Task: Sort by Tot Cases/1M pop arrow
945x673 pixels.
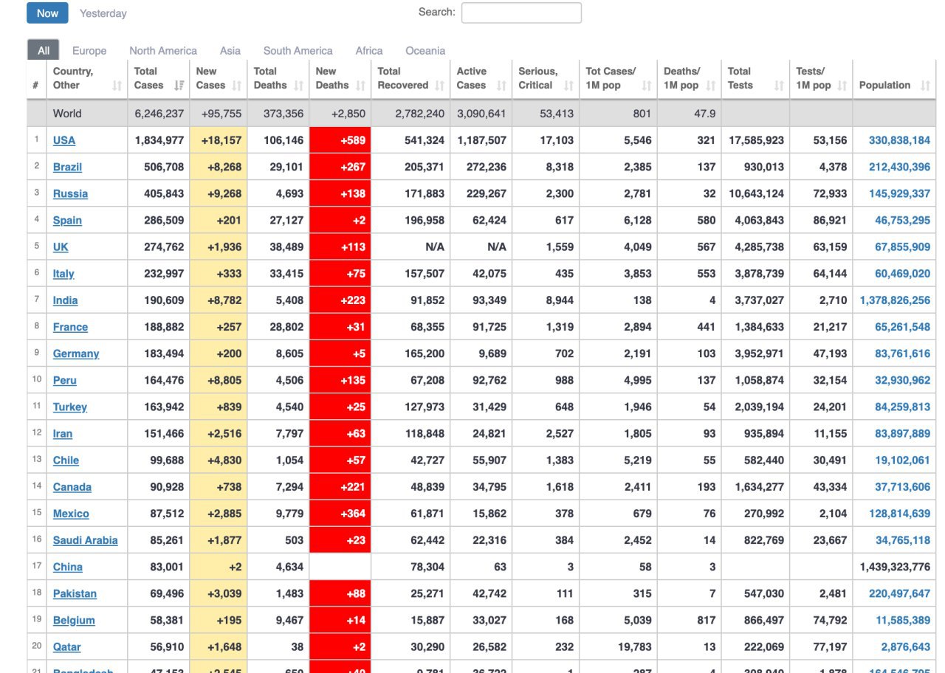Action: coord(647,86)
